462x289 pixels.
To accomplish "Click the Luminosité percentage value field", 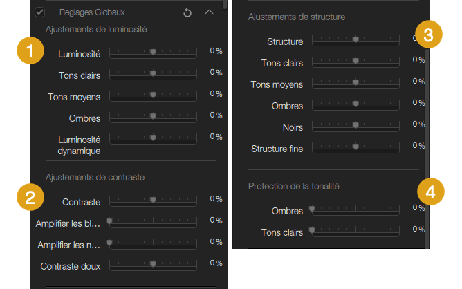I will 216,51.
